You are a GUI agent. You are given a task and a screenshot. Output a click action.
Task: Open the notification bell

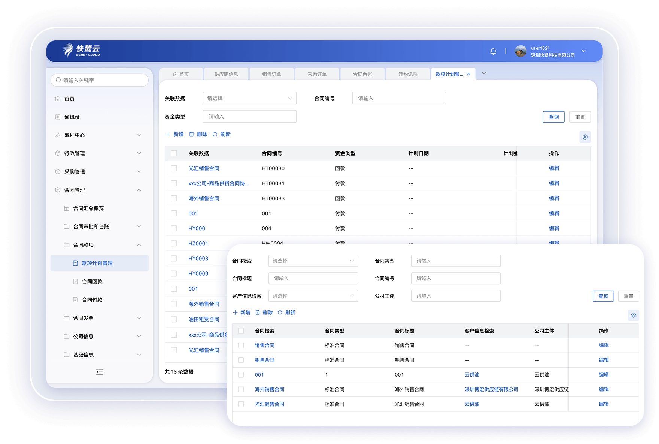click(493, 51)
